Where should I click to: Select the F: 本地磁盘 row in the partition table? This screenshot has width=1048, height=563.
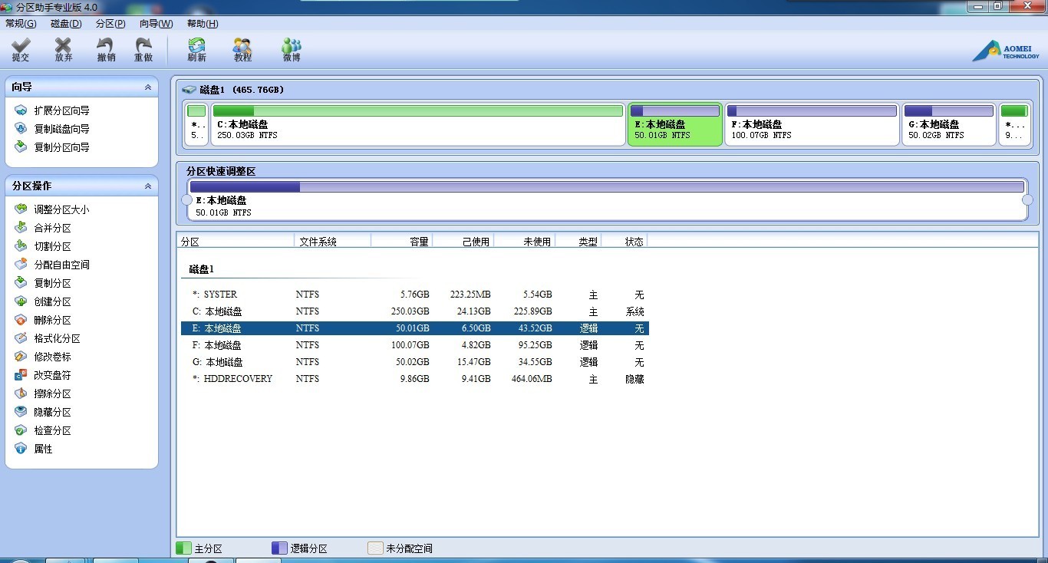coord(415,345)
